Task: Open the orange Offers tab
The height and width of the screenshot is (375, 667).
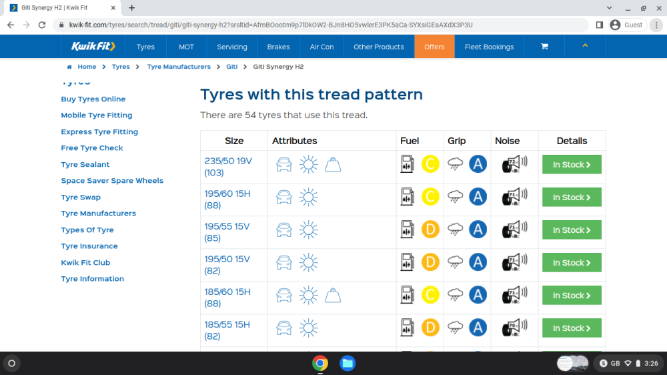Action: [434, 47]
